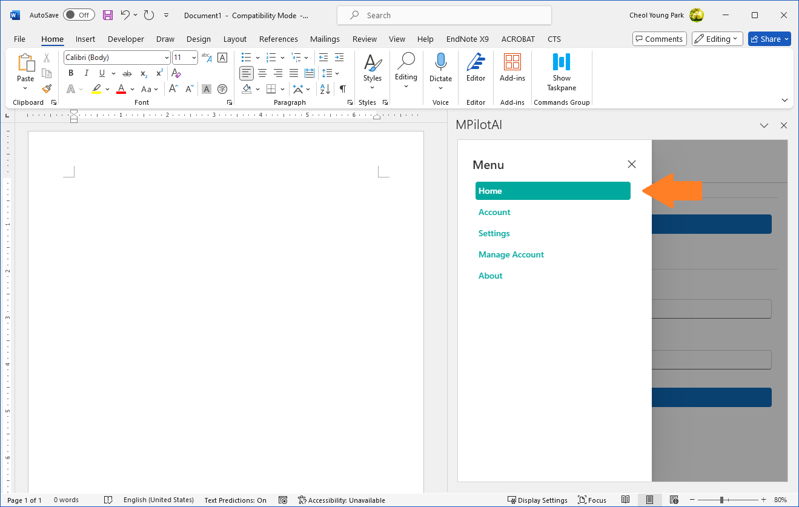This screenshot has height=507, width=799.
Task: Select Print Layout view
Action: pyautogui.click(x=649, y=500)
